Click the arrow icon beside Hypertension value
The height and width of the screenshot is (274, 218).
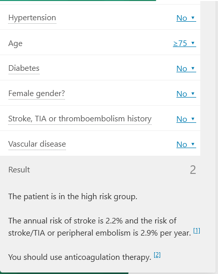pyautogui.click(x=193, y=18)
